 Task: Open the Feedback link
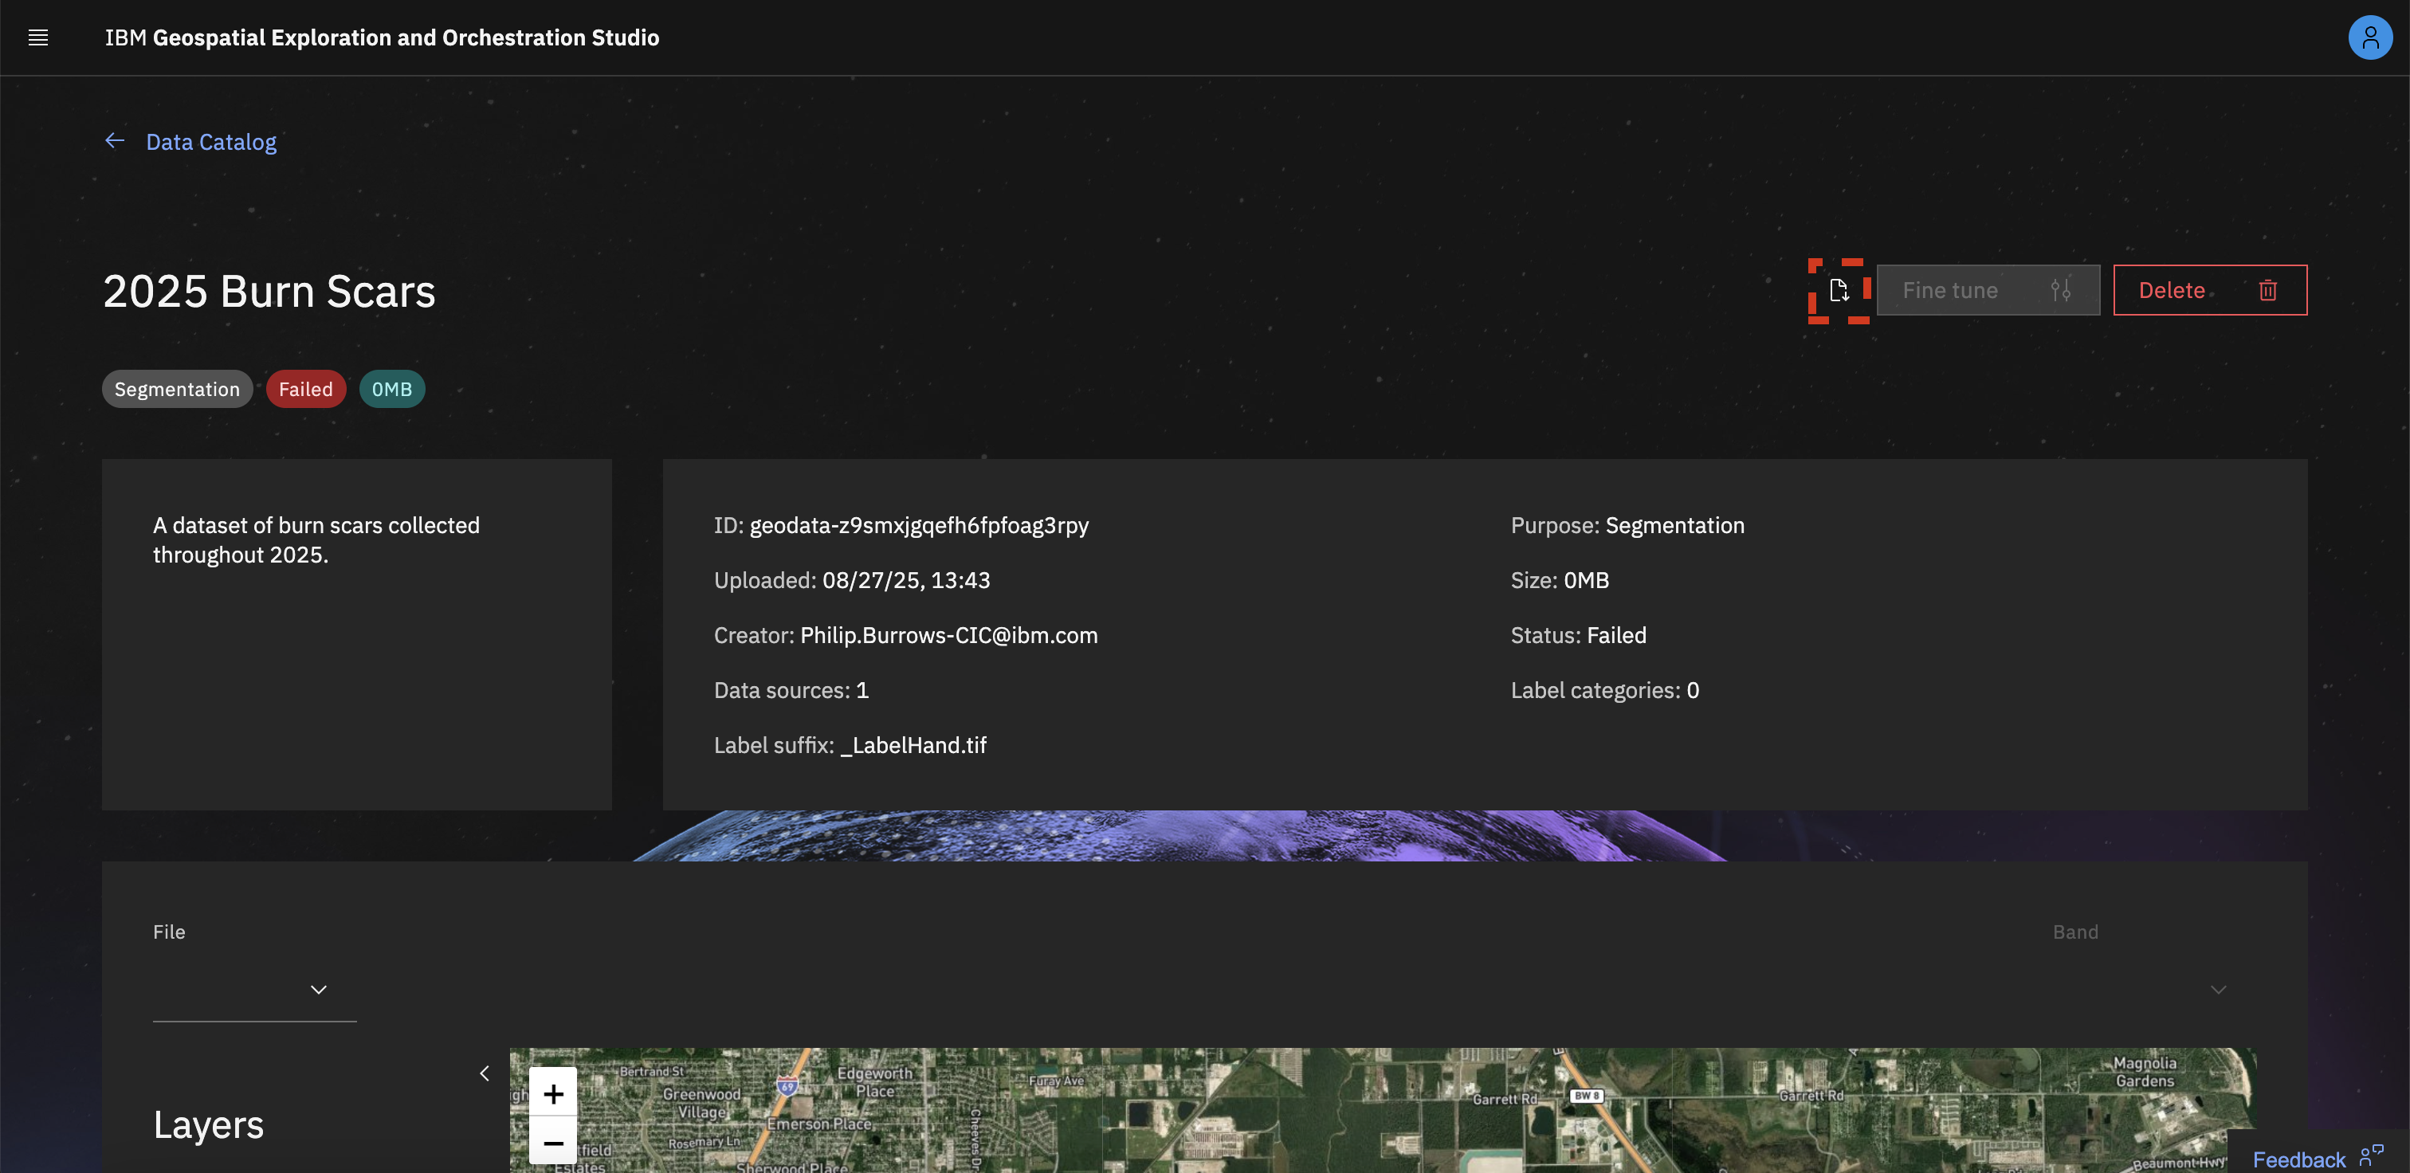(x=2298, y=1159)
